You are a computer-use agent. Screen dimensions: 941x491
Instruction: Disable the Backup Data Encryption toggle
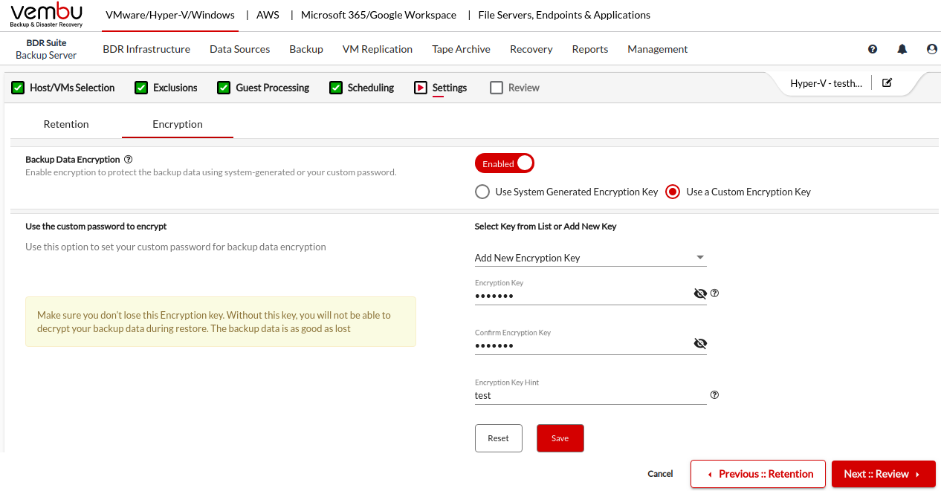click(x=505, y=163)
